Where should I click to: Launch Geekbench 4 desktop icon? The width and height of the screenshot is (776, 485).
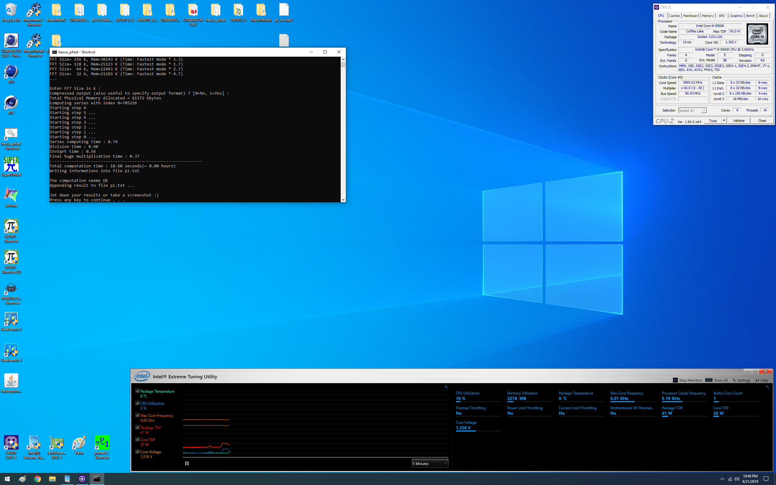(11, 352)
